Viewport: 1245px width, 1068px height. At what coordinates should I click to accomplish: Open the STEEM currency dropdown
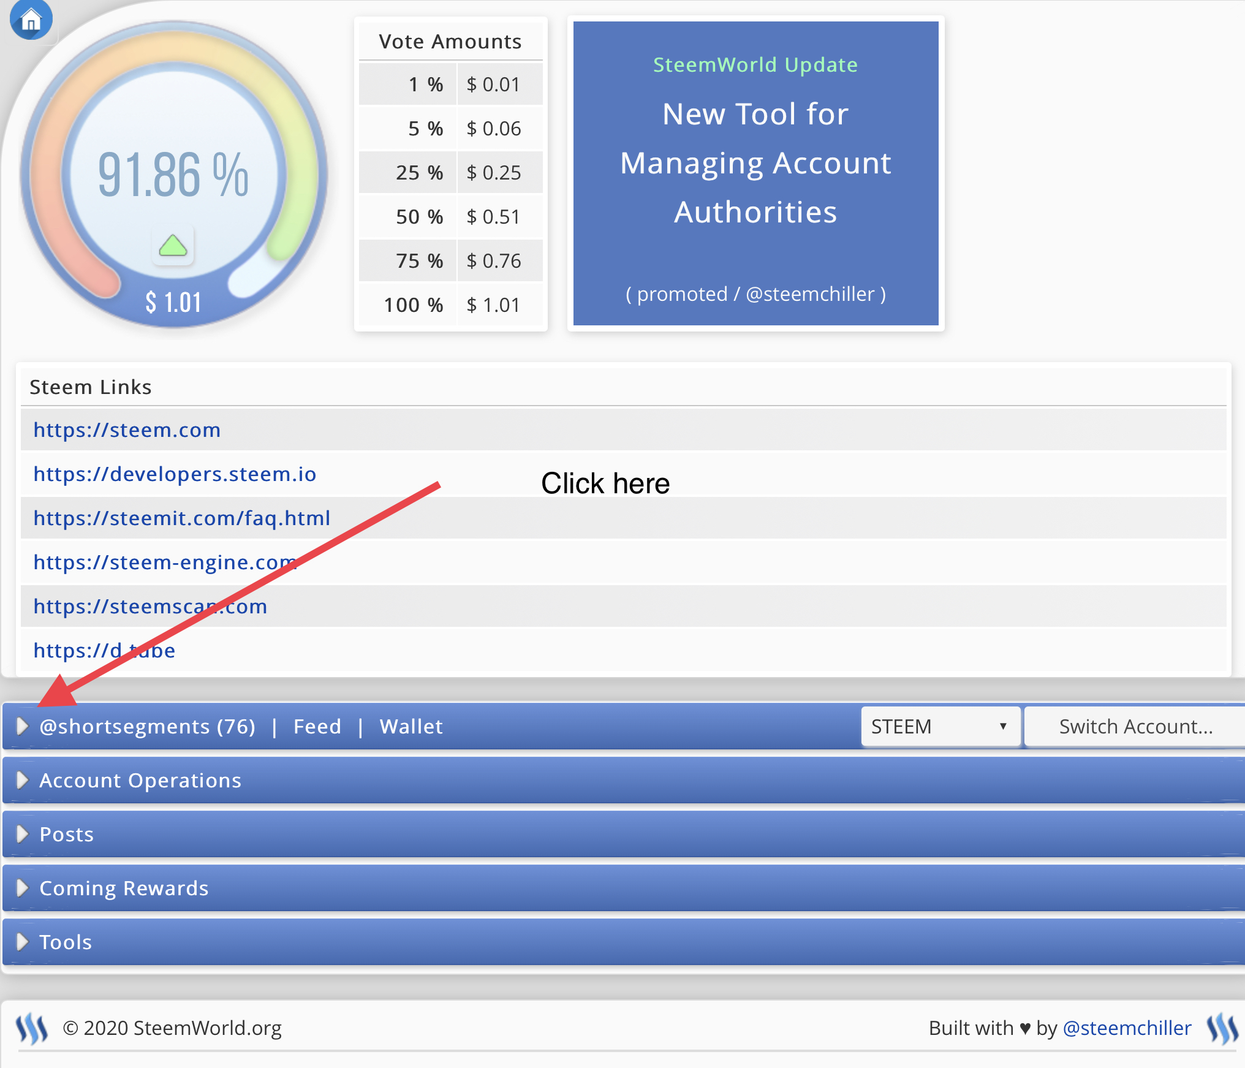click(x=940, y=726)
